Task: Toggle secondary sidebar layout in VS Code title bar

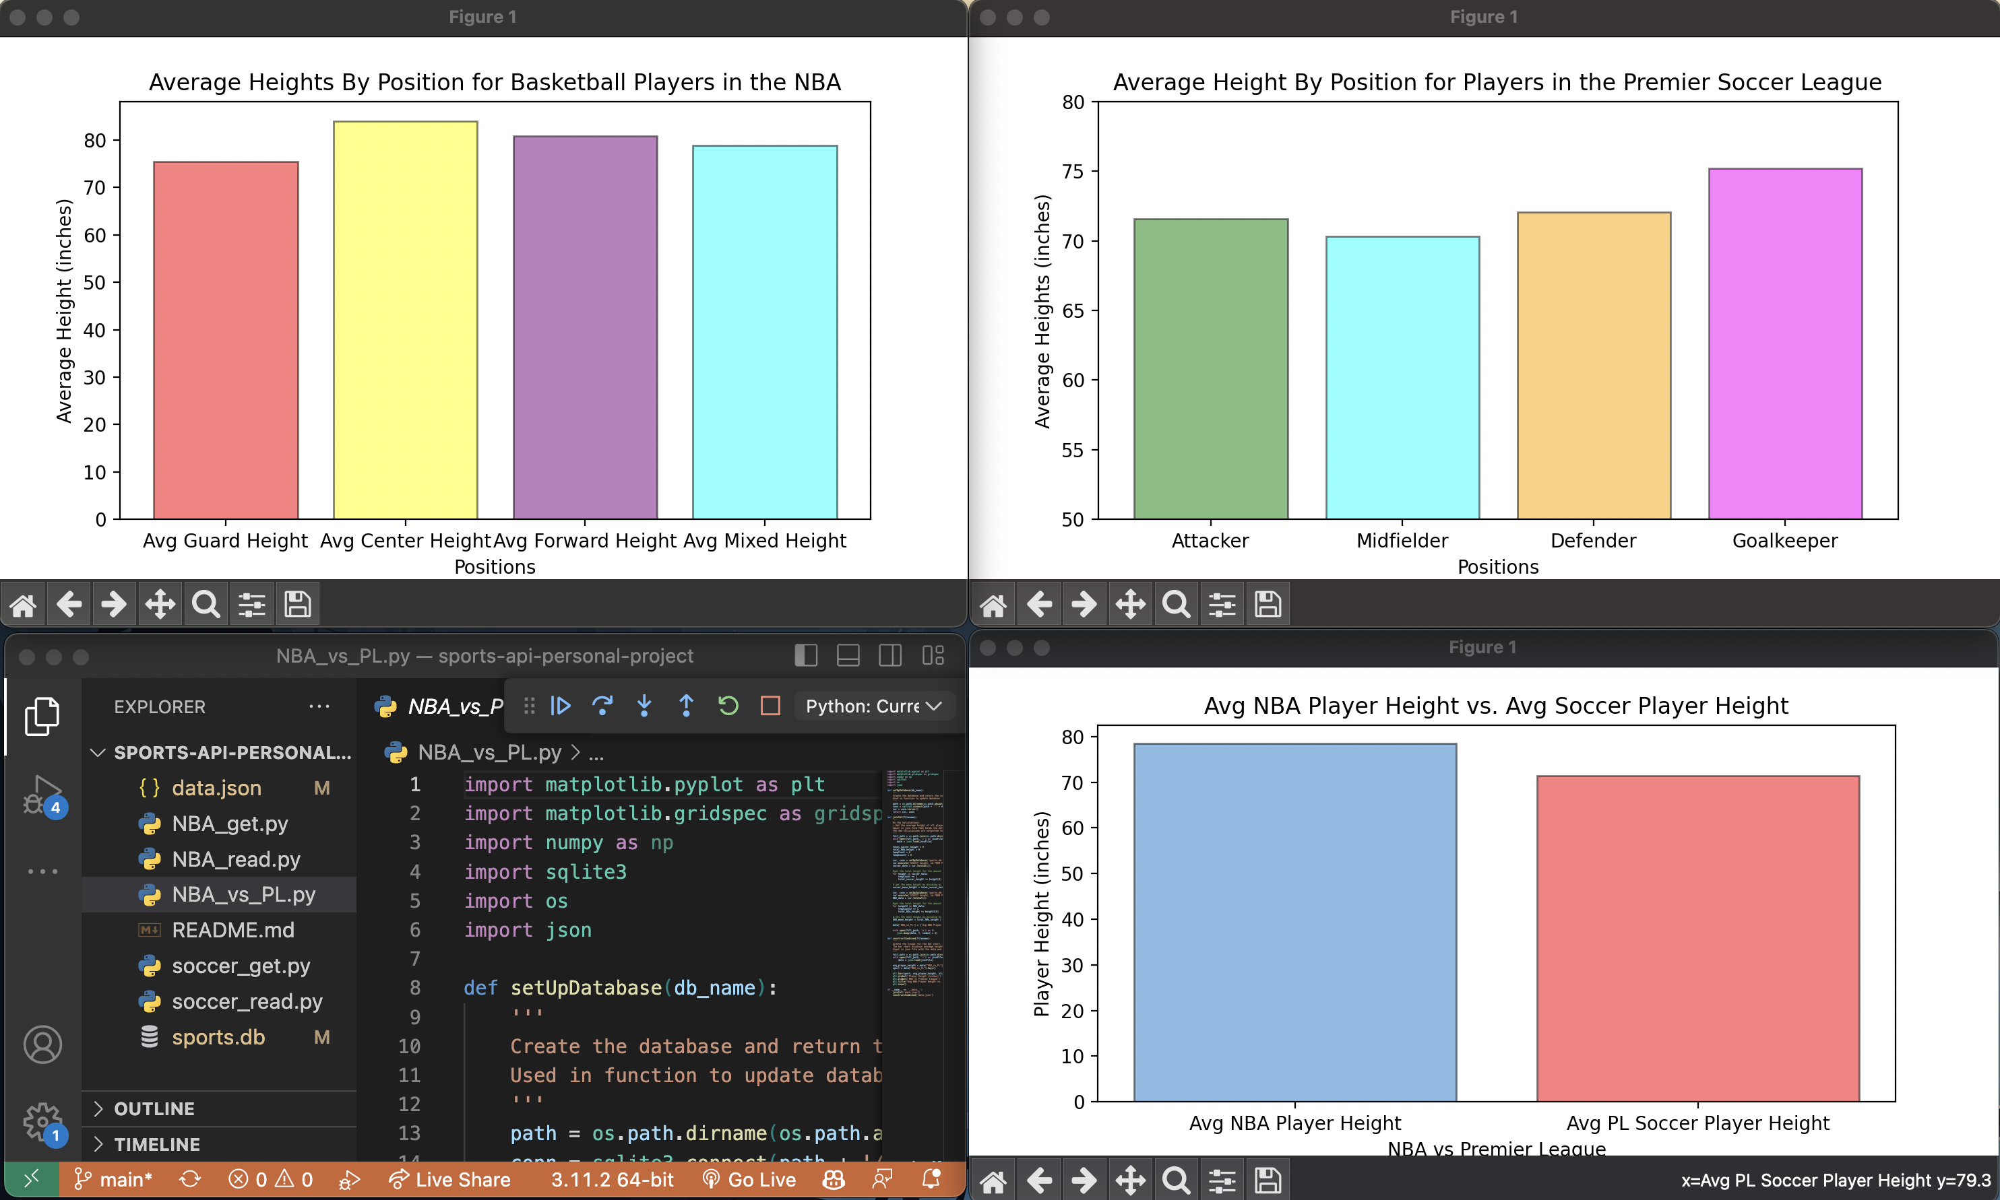Action: tap(890, 655)
